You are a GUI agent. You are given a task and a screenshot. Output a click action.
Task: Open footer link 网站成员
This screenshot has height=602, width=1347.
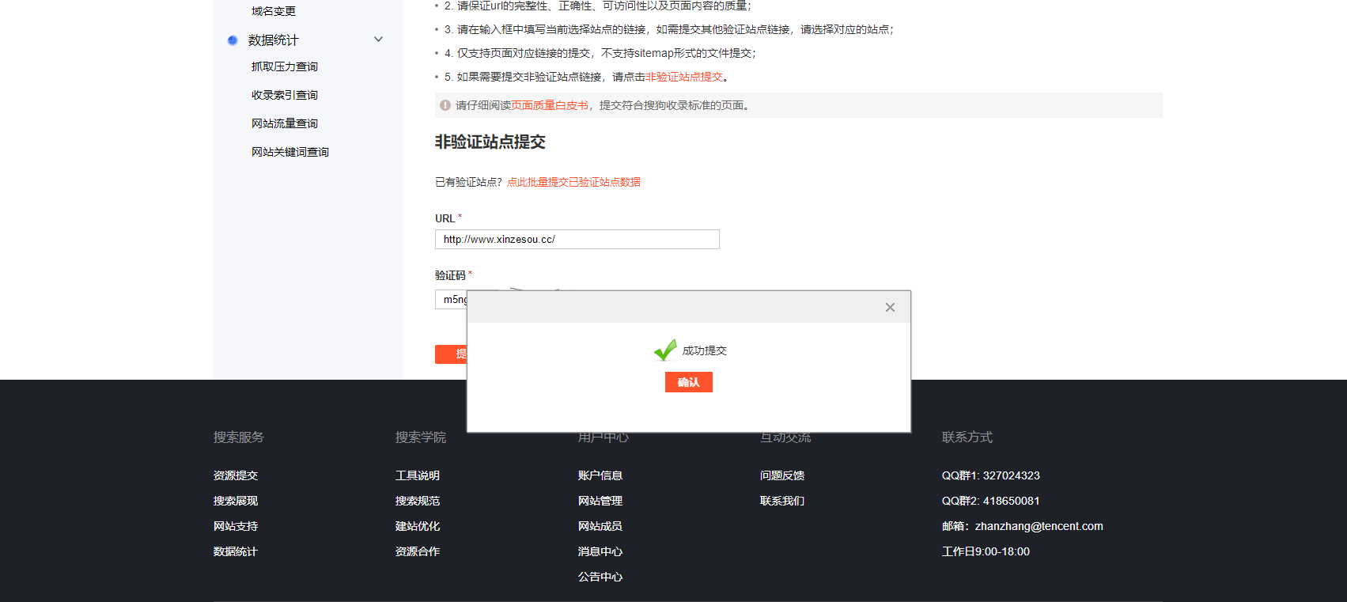point(600,526)
